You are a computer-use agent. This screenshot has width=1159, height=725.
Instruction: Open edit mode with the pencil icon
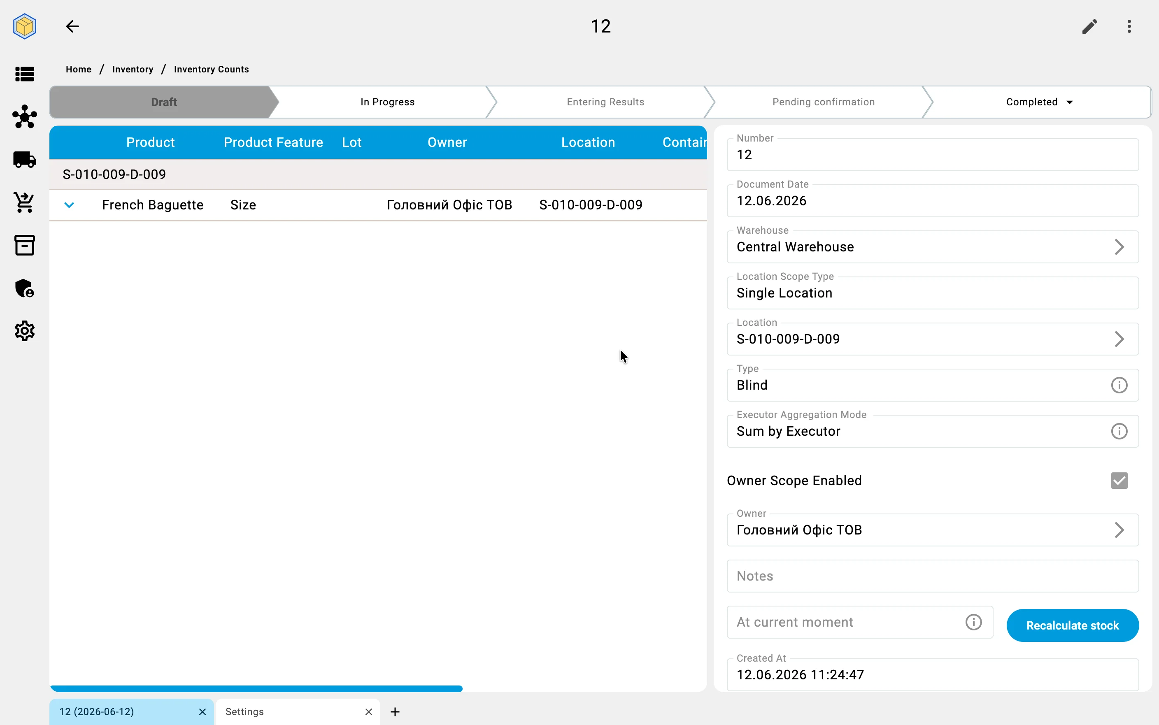[1089, 26]
